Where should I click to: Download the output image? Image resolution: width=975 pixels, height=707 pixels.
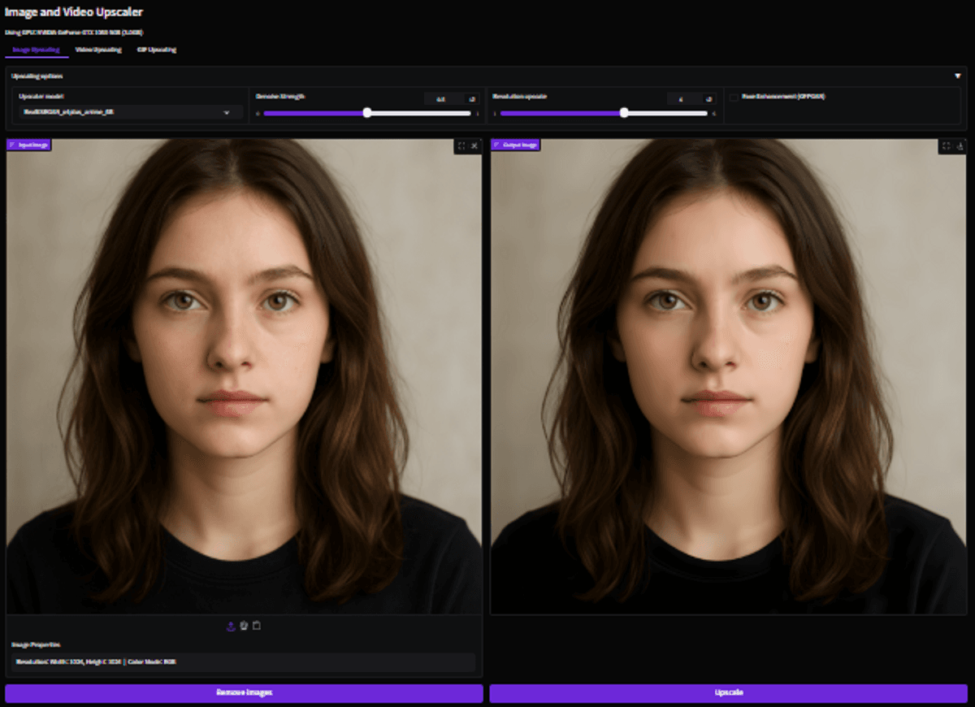tap(960, 146)
